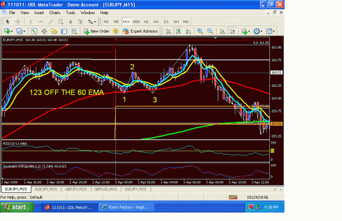The height and width of the screenshot is (221, 342).
Task: Toggle chart shift icon in toolbar
Action: [x=233, y=31]
